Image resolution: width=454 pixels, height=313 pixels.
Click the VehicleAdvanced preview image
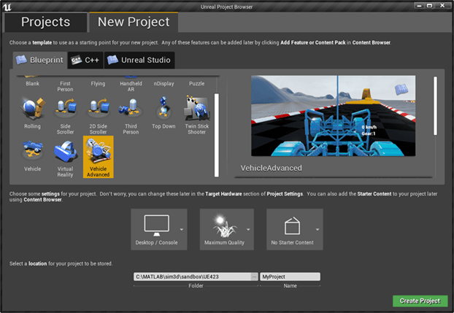(334, 116)
